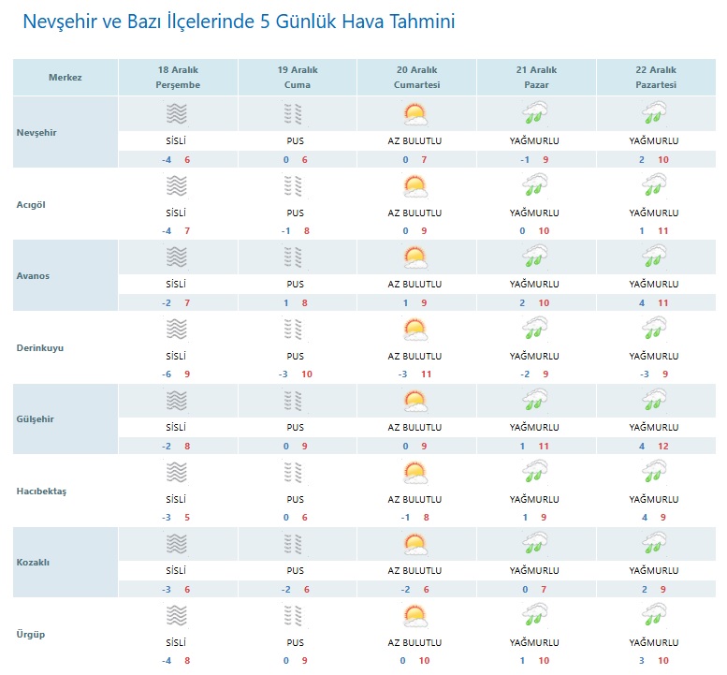727x675 pixels.
Task: Click the page title about 5 Günlük Hava Tahmini
Action: click(x=238, y=22)
